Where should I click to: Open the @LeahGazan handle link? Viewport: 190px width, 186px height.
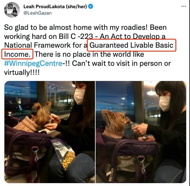point(38,13)
